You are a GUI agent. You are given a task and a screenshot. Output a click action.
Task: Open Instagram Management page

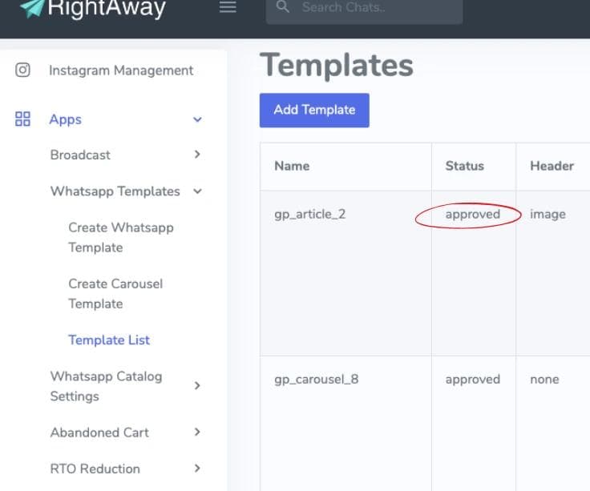121,70
